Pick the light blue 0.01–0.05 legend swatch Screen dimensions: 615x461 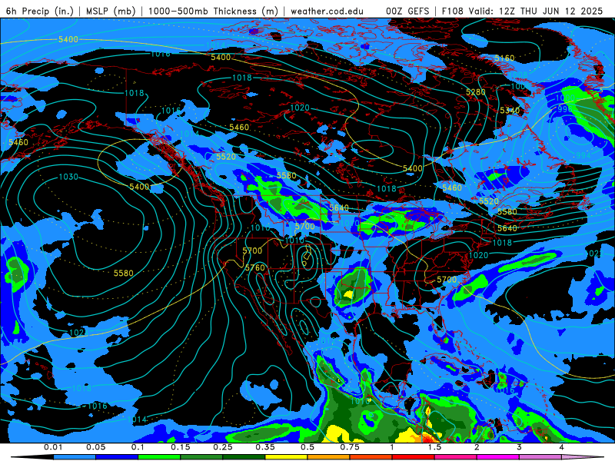point(75,457)
